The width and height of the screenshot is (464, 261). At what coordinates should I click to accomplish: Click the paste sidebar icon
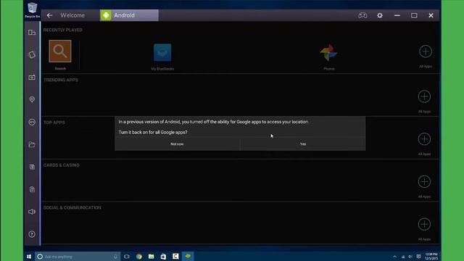coord(32,189)
